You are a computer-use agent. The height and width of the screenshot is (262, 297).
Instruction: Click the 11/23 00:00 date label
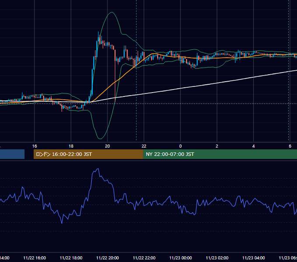coord(180,258)
